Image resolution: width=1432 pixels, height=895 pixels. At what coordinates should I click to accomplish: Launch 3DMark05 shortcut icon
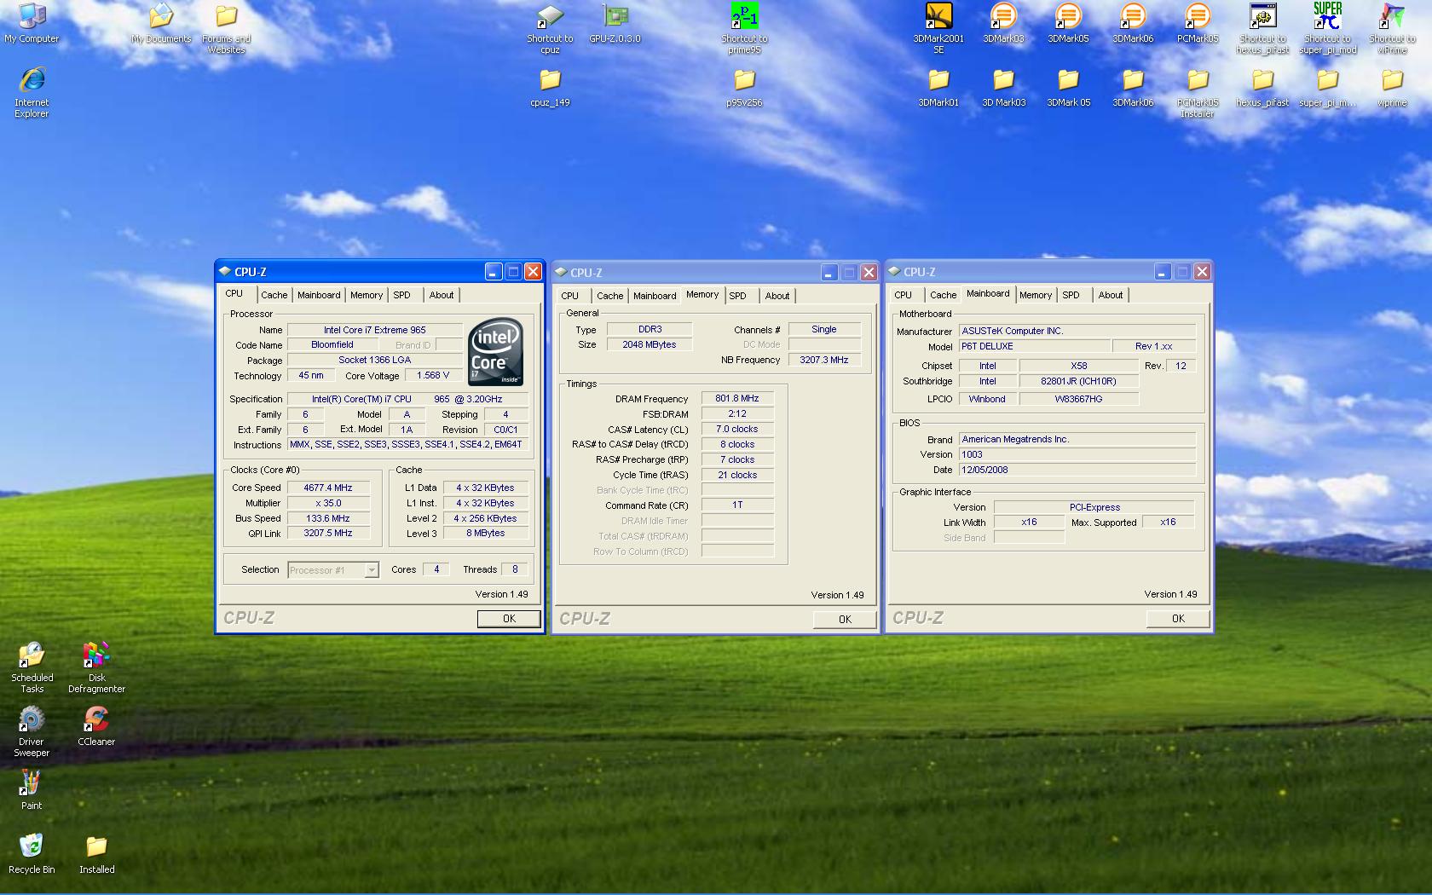[1068, 24]
